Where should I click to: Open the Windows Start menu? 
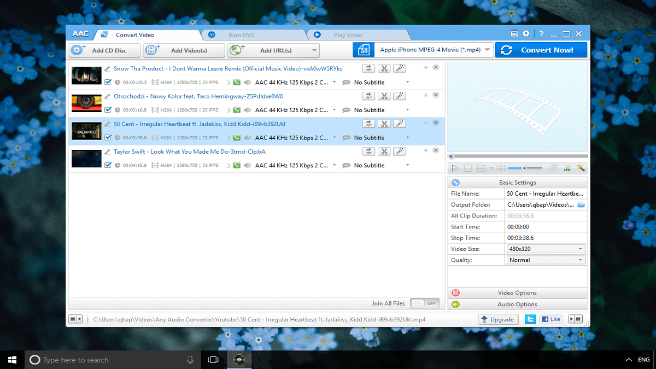click(x=12, y=360)
